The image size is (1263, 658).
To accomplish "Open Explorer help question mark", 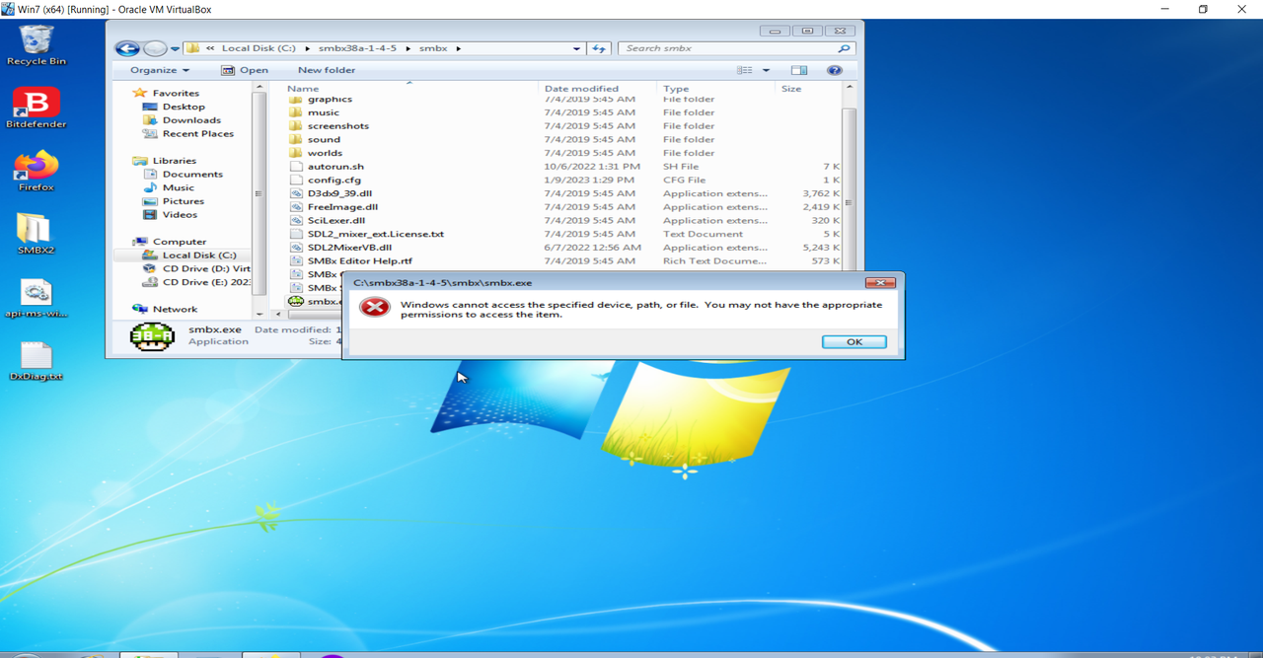I will [834, 70].
